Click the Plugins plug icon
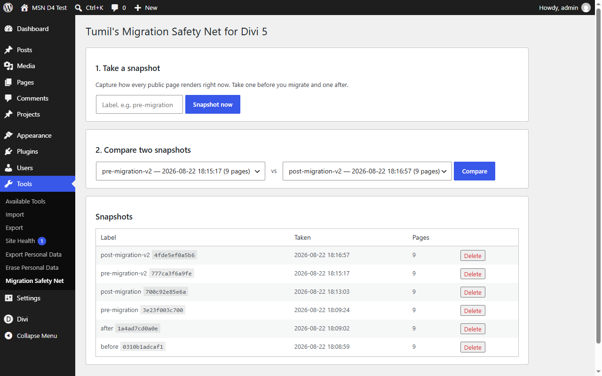602x376 pixels. pyautogui.click(x=8, y=151)
